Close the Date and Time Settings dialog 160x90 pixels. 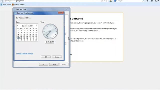(61, 12)
